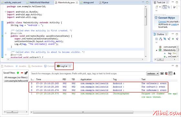The height and width of the screenshot is (117, 181).
Task: Click the editor vertical scrollbar thumb
Action: tap(145, 17)
